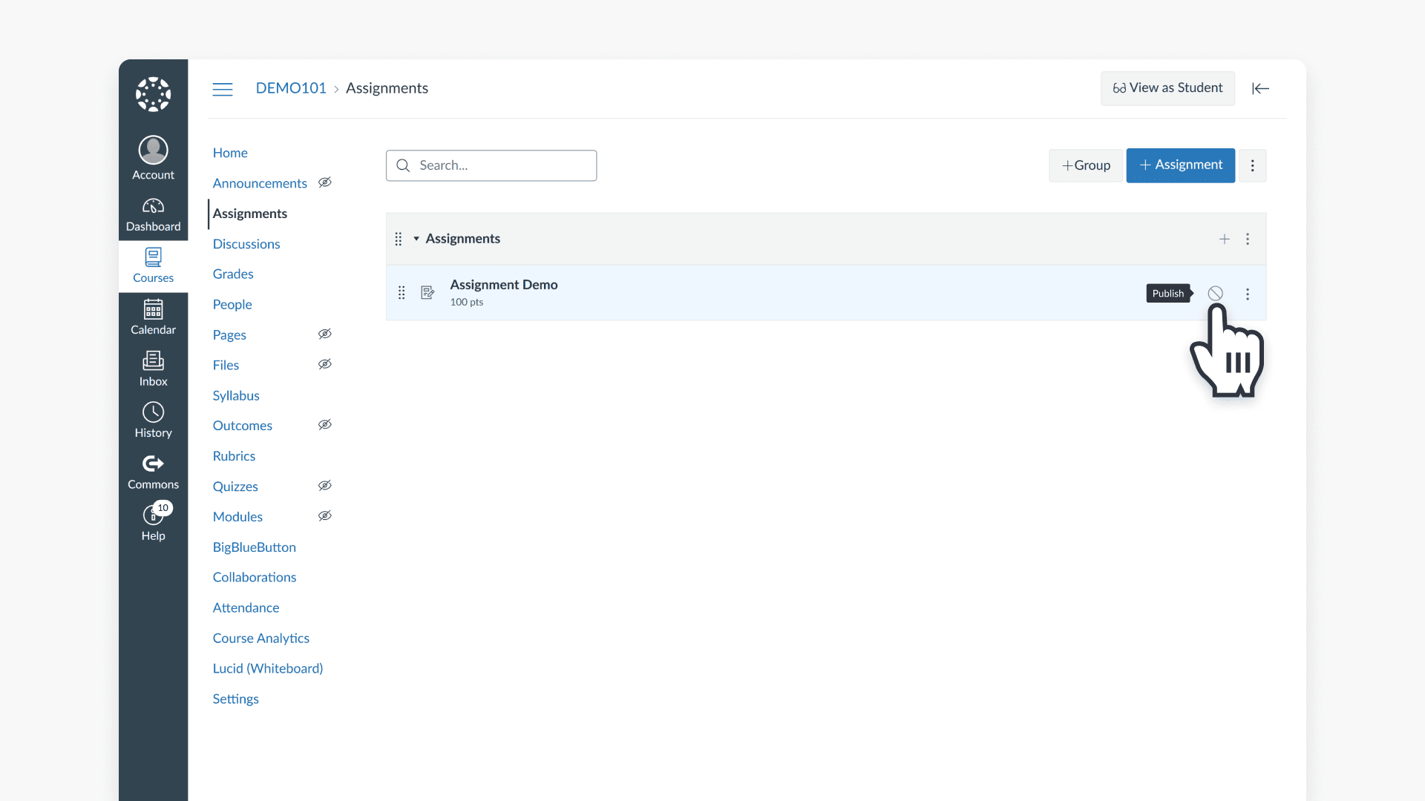Viewport: 1425px width, 801px height.
Task: Click inside the assignments Search field
Action: click(x=491, y=165)
